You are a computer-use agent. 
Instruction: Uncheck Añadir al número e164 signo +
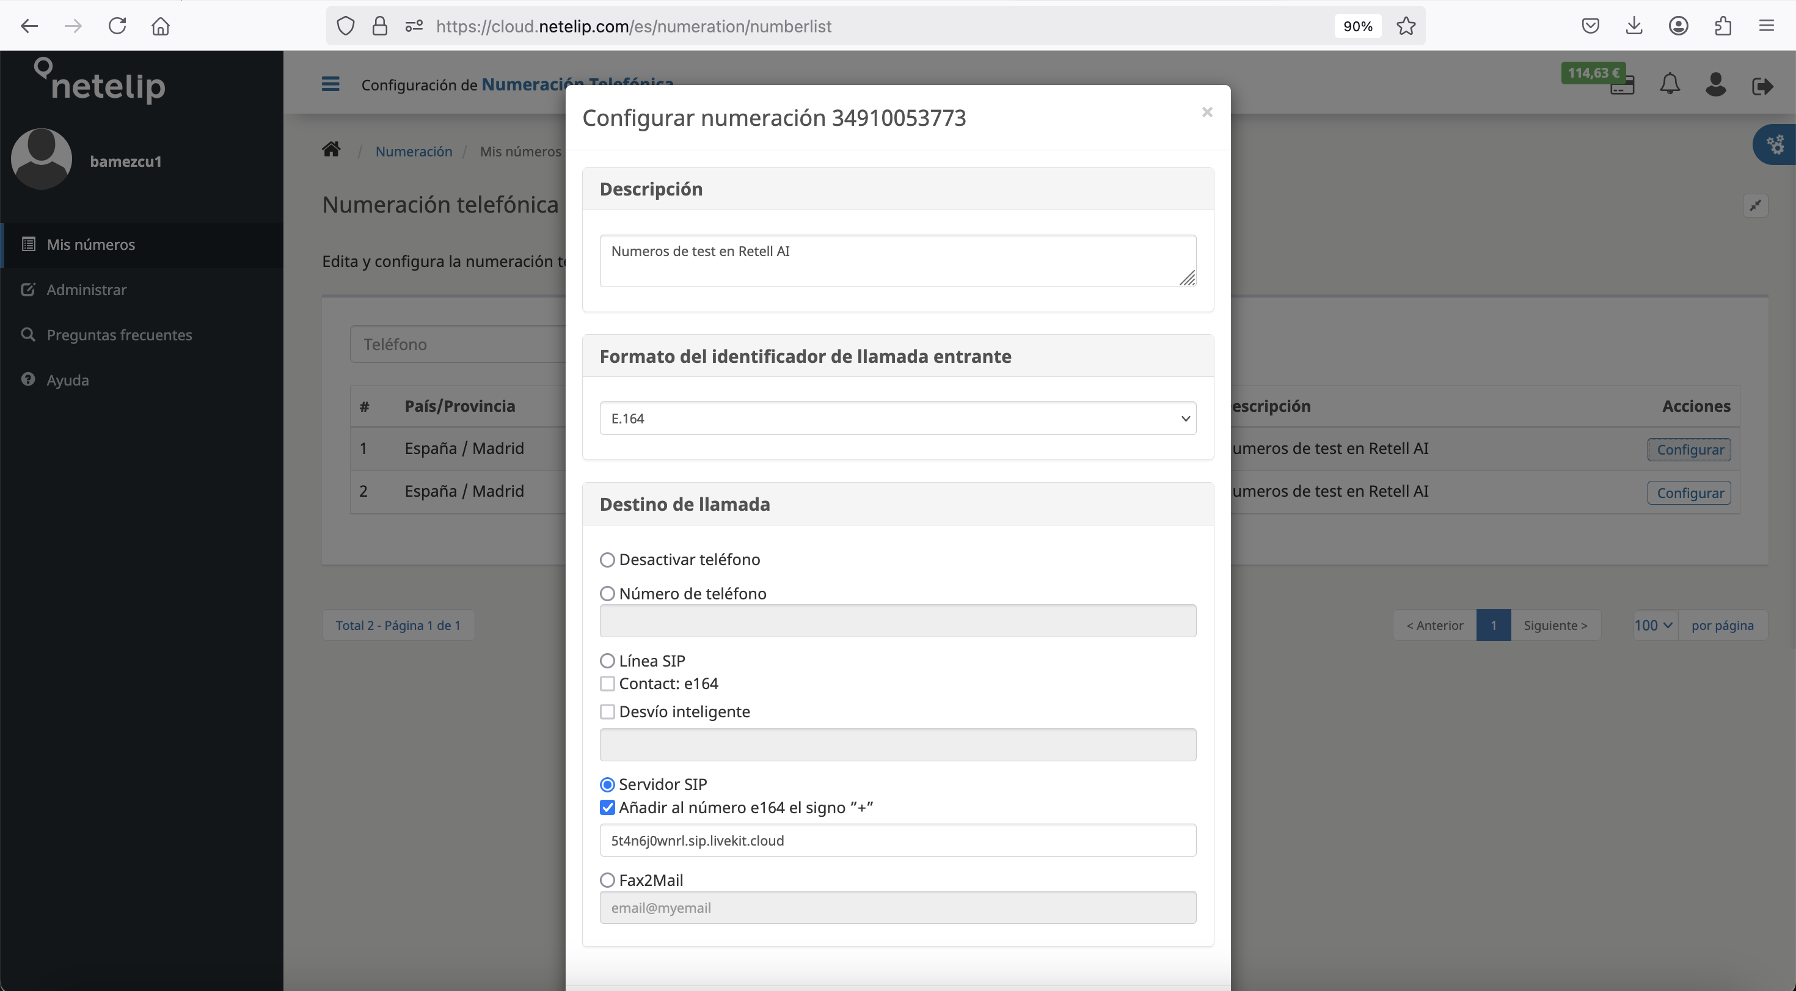coord(607,808)
